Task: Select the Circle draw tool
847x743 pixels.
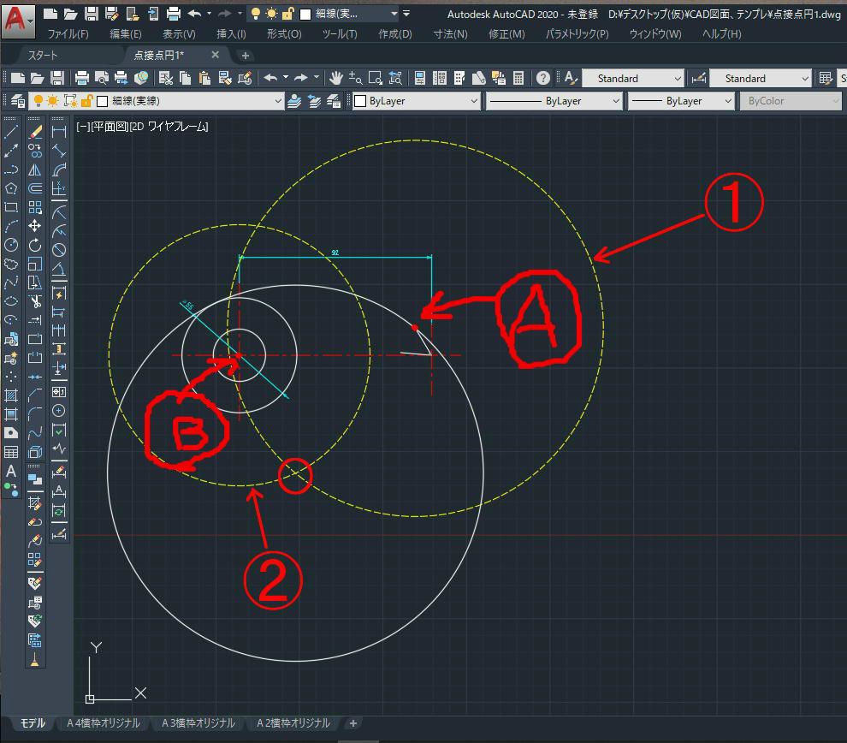Action: [x=11, y=246]
